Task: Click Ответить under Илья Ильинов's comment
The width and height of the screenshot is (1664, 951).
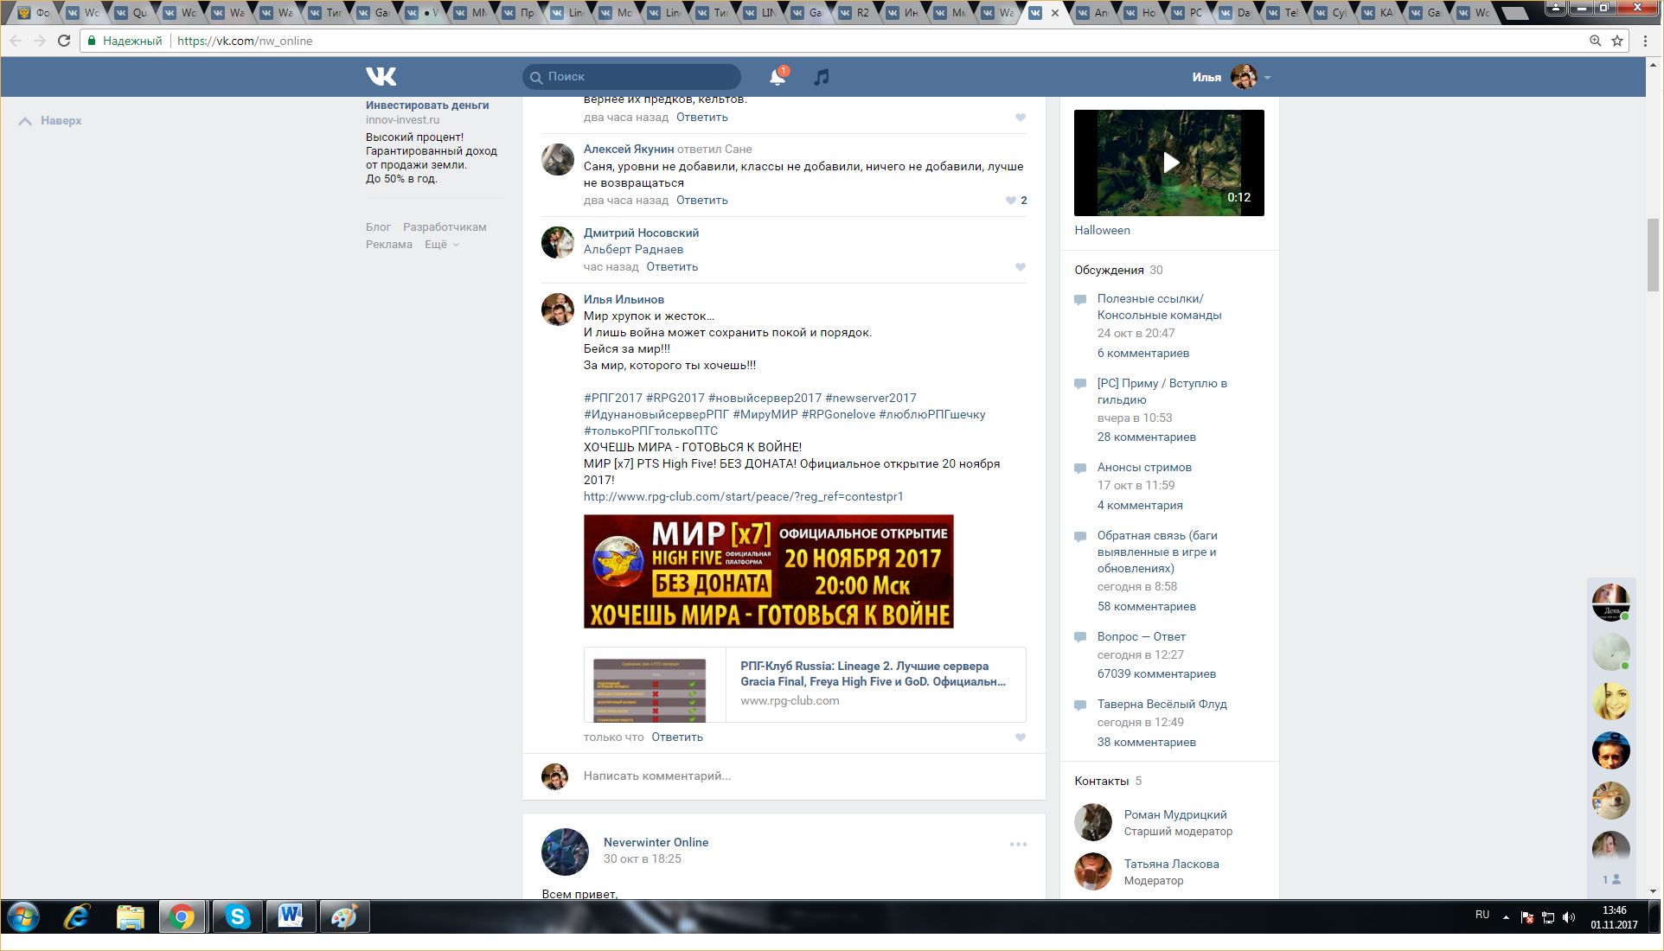Action: 676,737
